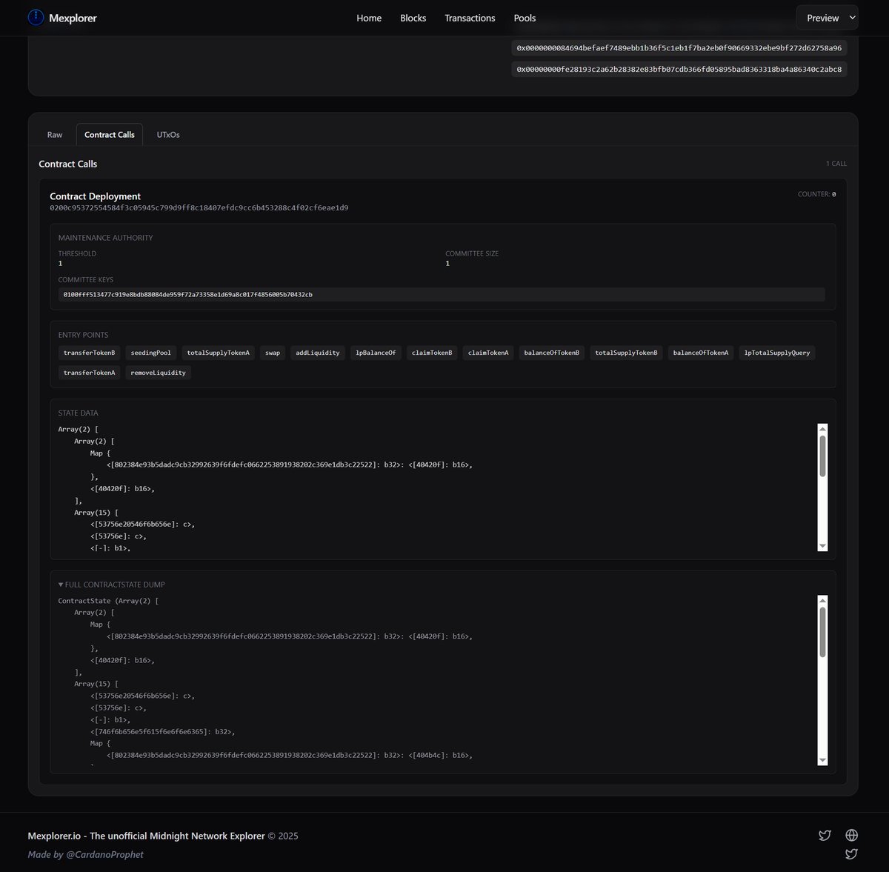Click the lpBalanceOf entry point

[x=376, y=353]
